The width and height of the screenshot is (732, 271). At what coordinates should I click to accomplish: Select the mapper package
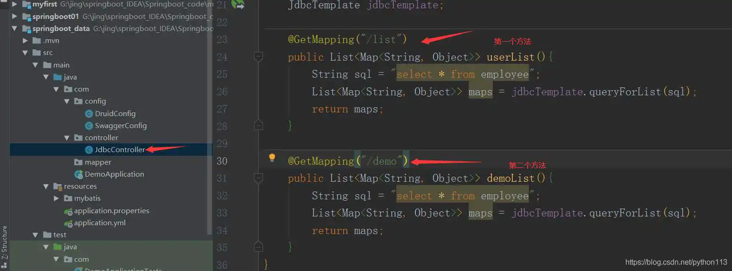point(98,162)
